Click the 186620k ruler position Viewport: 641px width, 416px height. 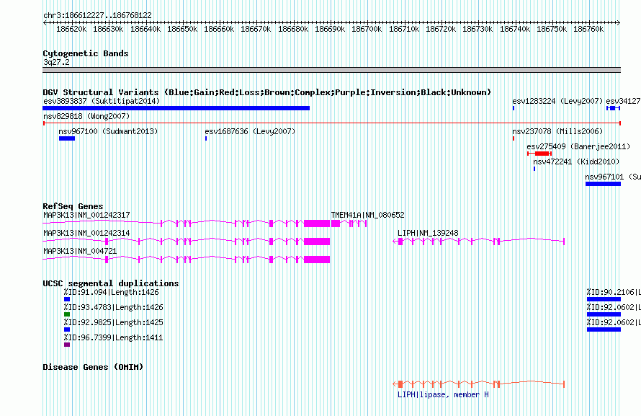coord(71,29)
